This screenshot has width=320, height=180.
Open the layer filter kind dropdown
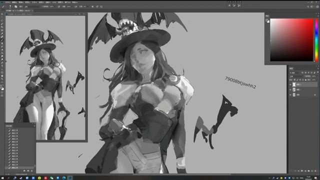click(x=295, y=73)
